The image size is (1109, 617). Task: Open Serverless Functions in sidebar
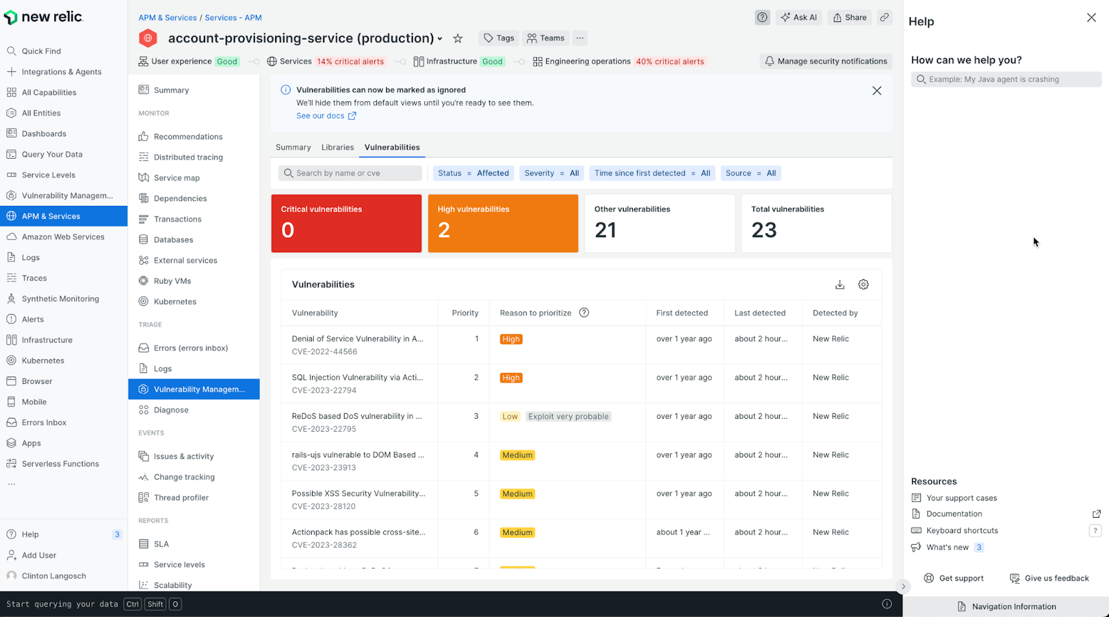click(x=64, y=464)
